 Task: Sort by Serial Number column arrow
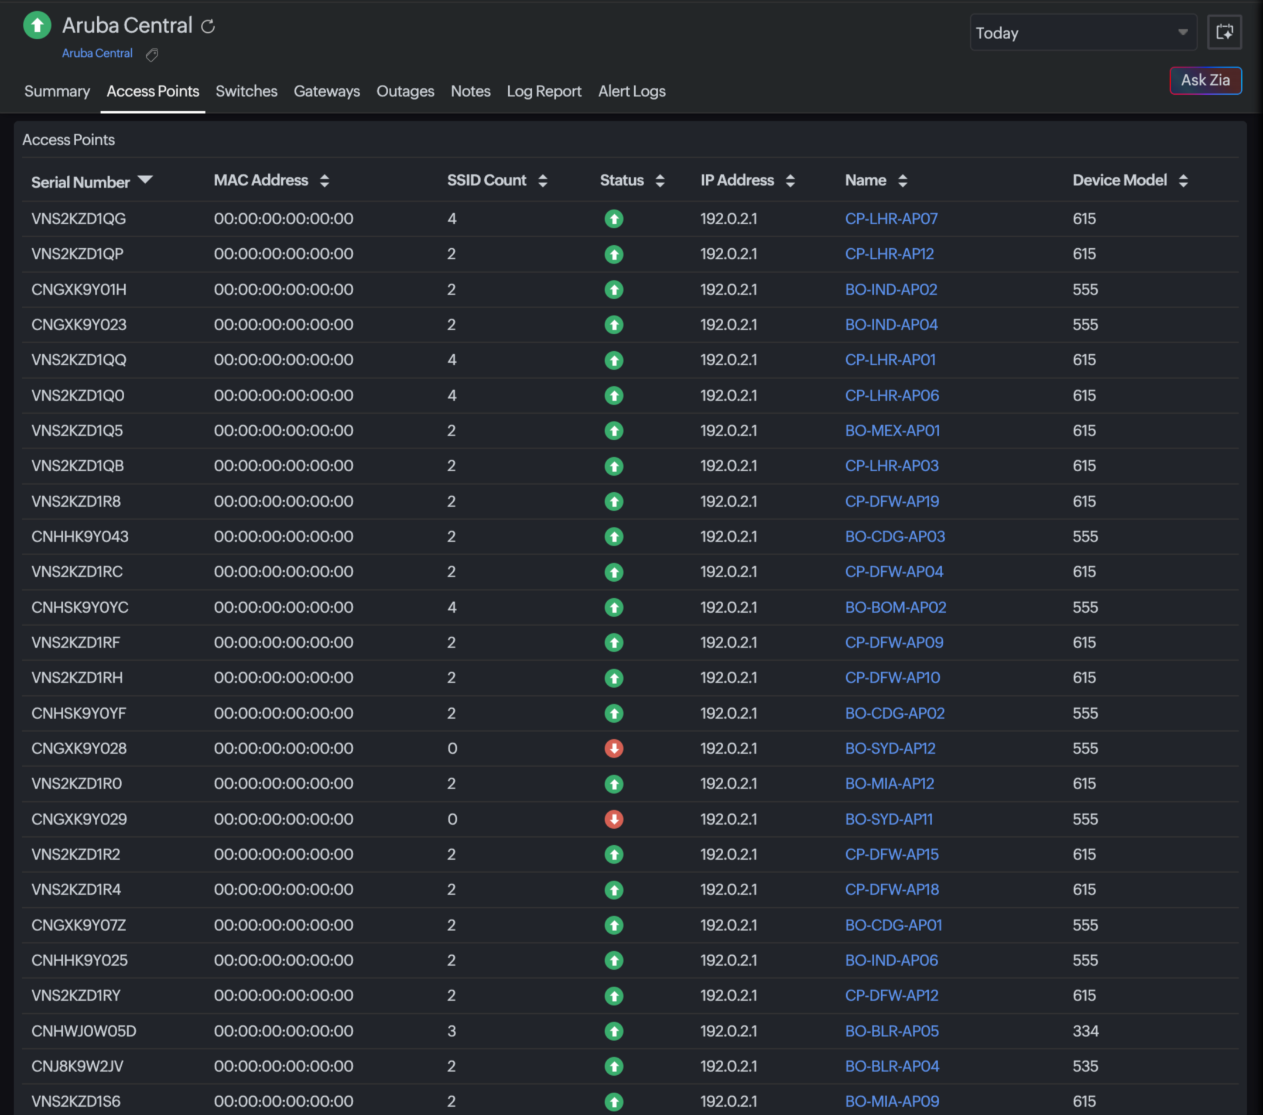(x=145, y=180)
